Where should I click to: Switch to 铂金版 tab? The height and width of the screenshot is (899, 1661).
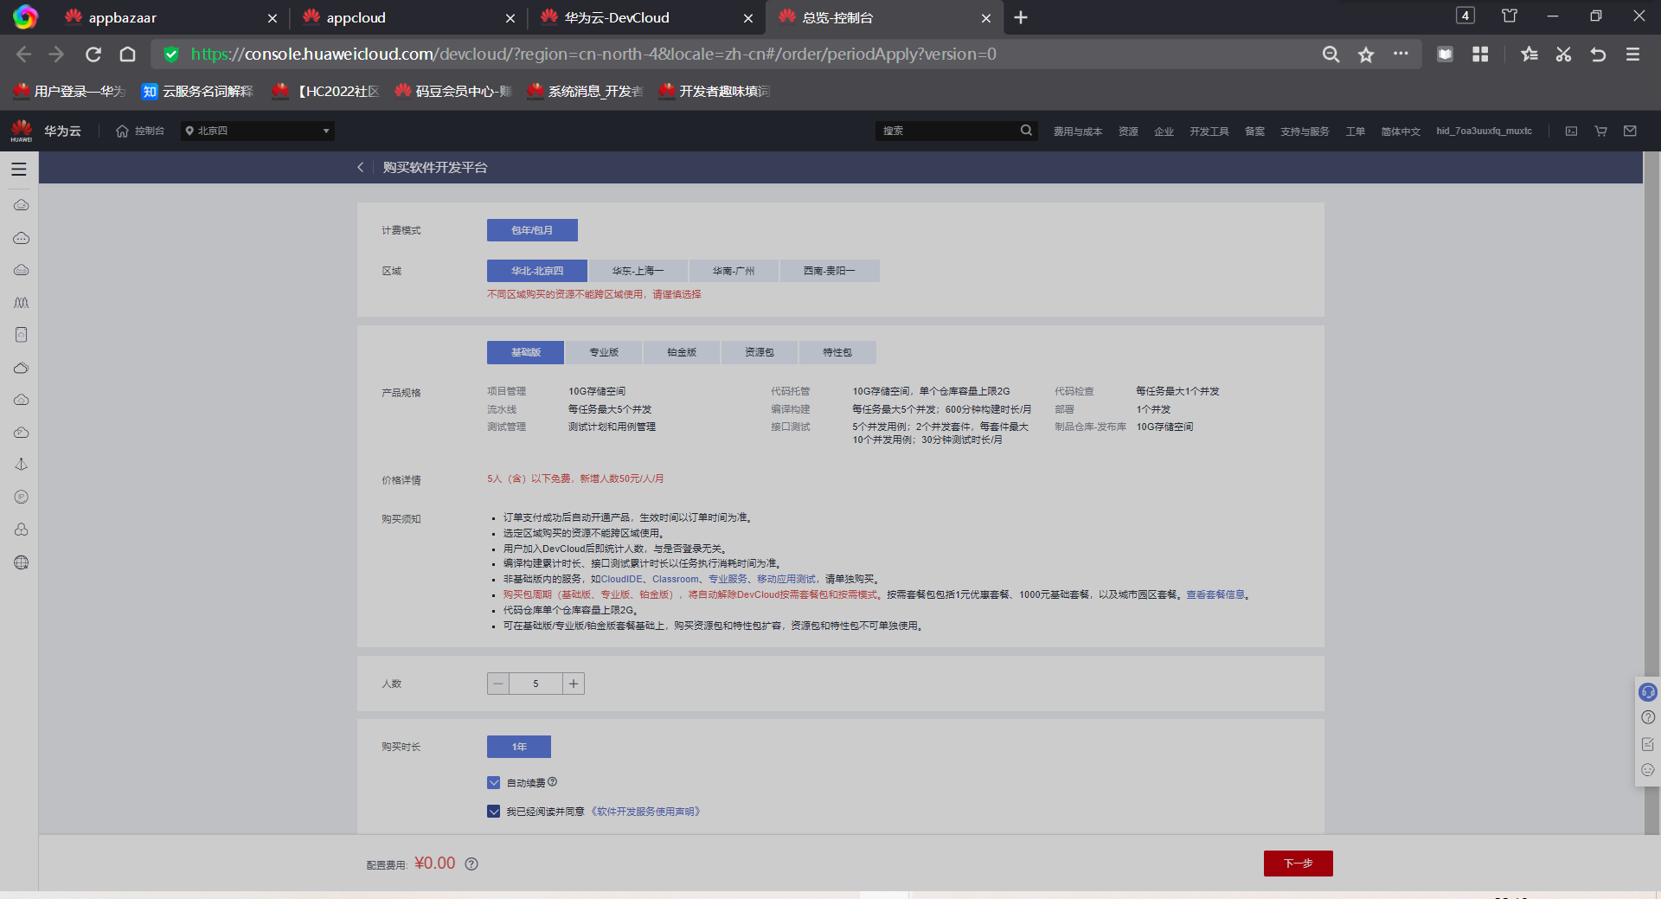[x=682, y=352]
